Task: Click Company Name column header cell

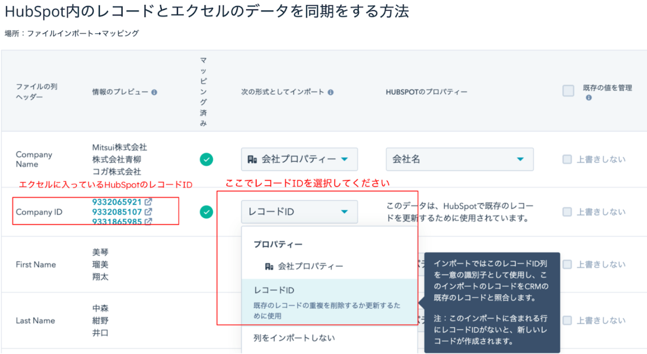Action: tap(34, 159)
